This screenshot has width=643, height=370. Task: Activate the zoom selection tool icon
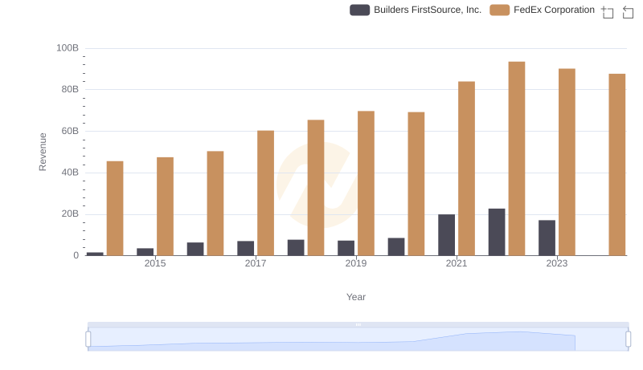coord(608,12)
